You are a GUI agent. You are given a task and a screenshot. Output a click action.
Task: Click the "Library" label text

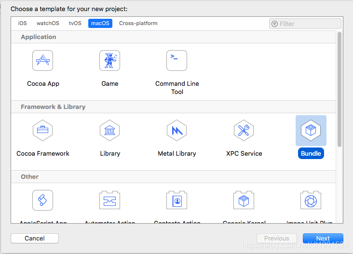point(110,154)
